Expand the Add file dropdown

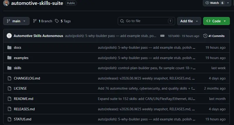189,21
